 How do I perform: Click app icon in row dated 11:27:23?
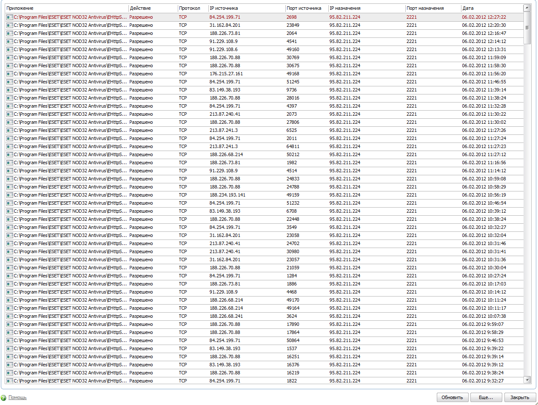coord(10,147)
